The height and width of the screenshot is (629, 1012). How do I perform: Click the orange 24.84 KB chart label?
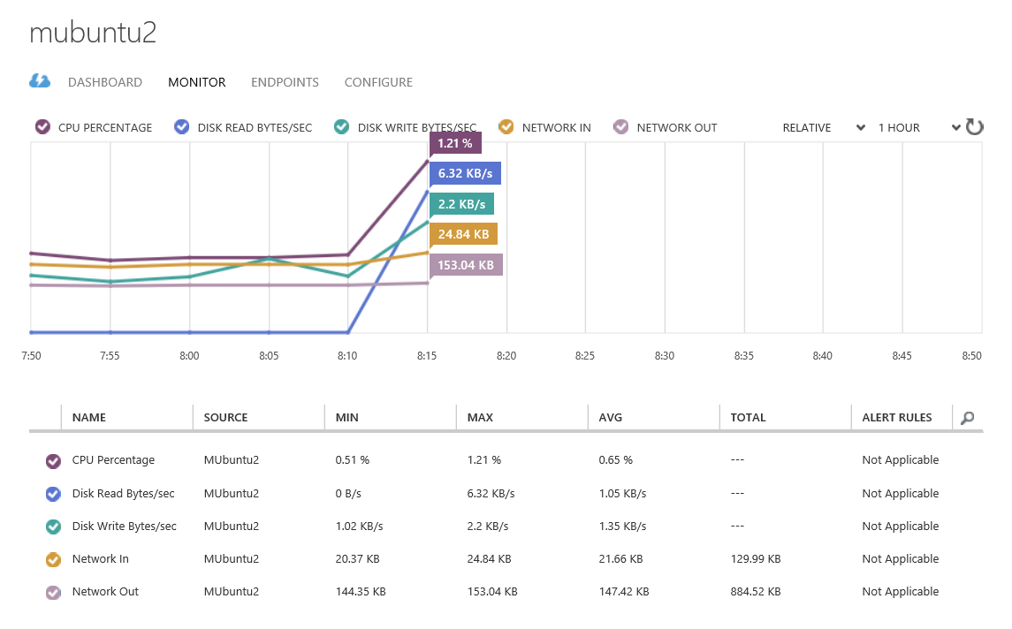tap(463, 234)
